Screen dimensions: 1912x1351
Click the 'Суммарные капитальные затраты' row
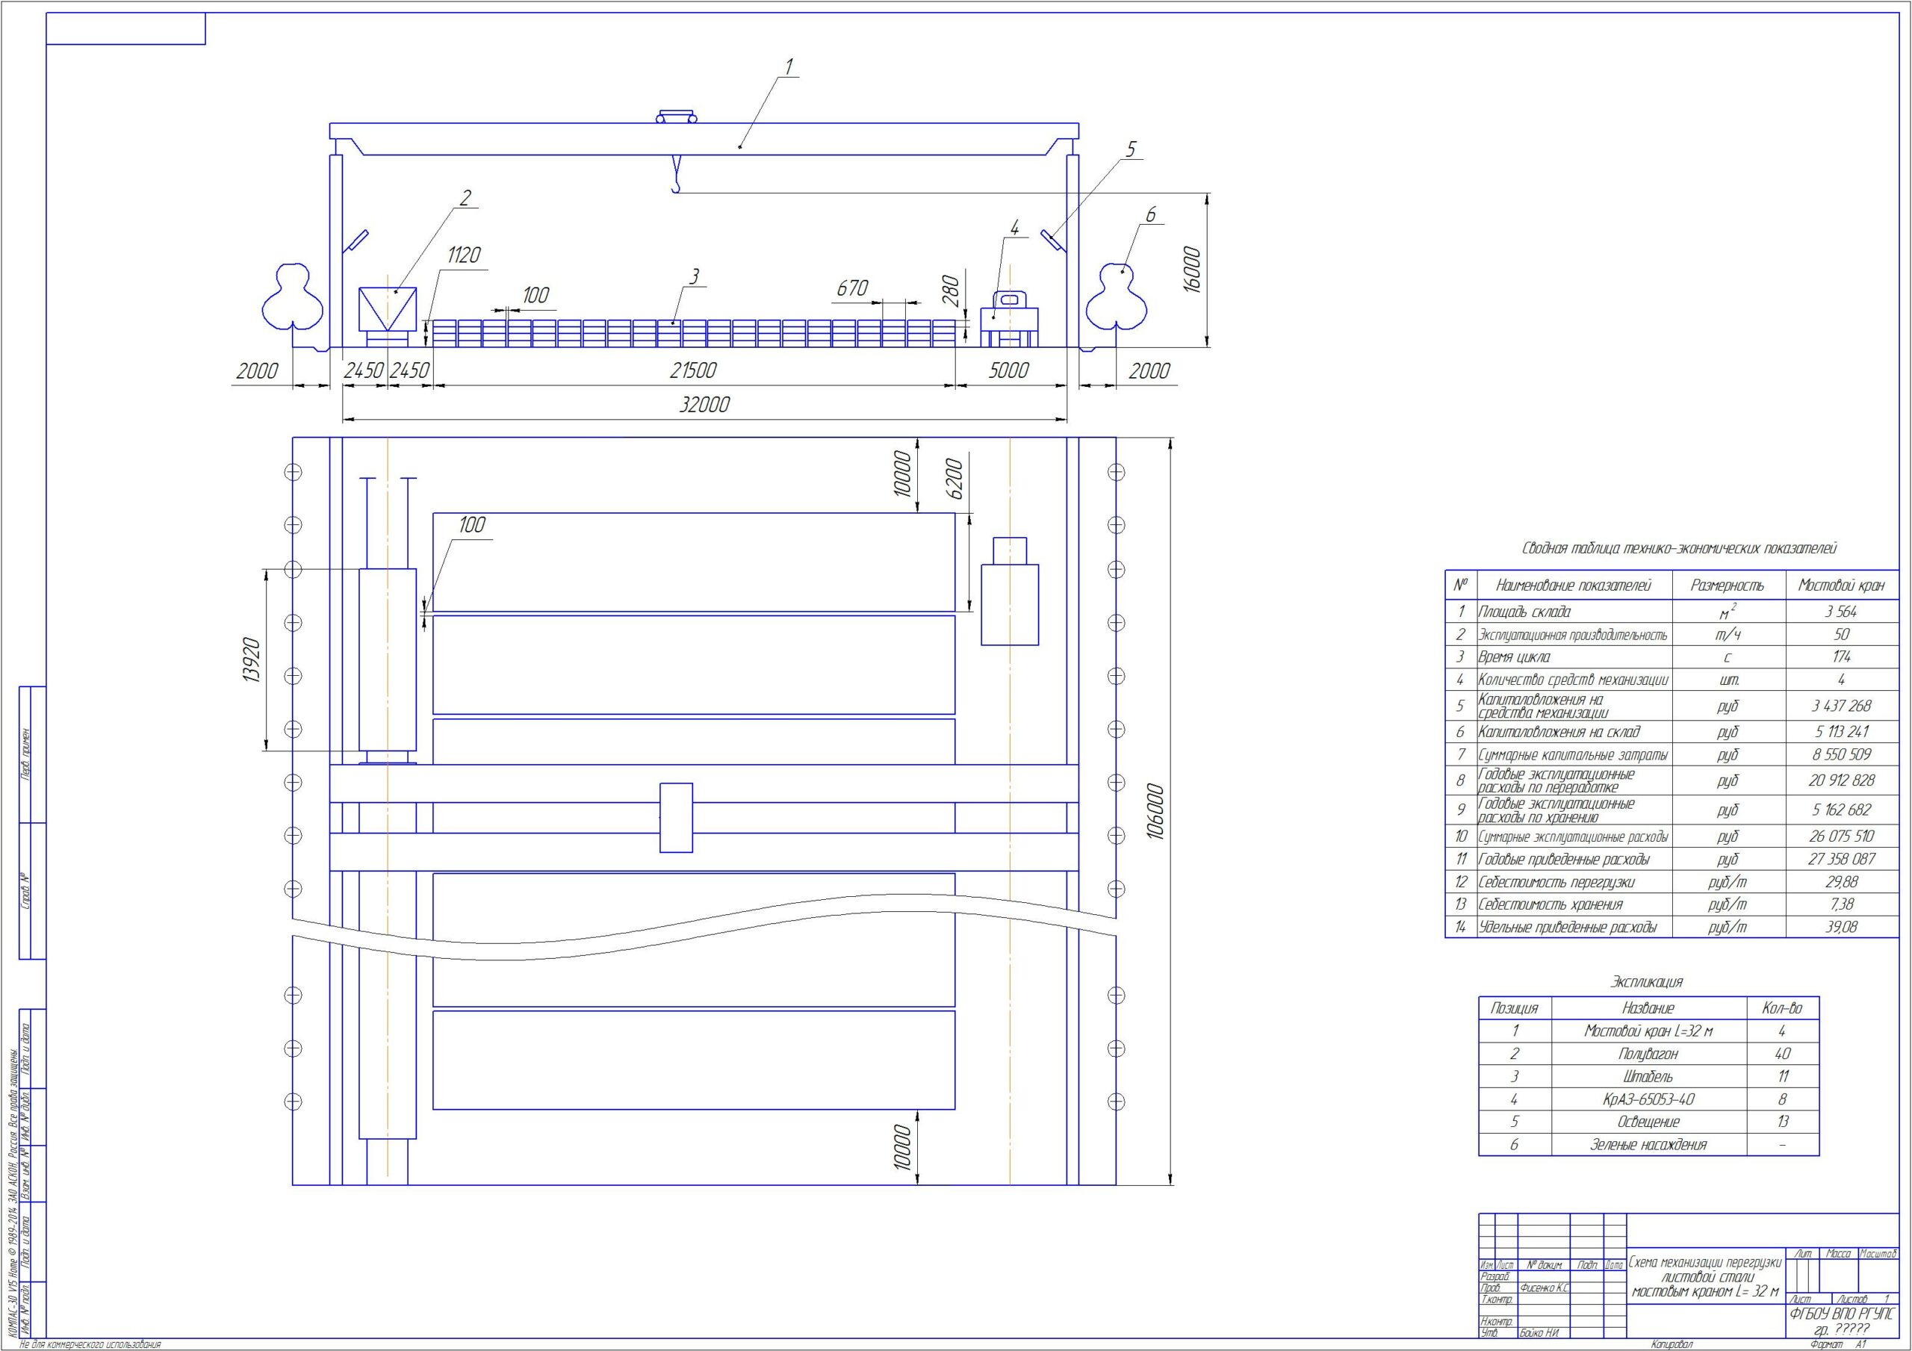pyautogui.click(x=1672, y=754)
